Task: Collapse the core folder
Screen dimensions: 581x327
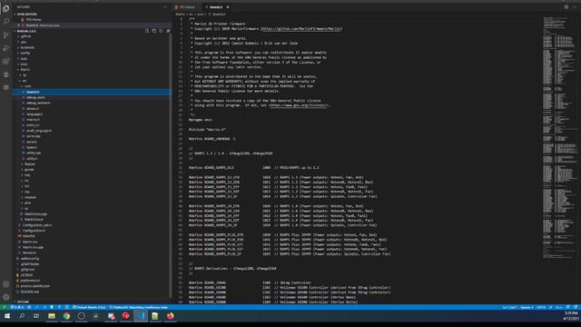Action: [28, 86]
